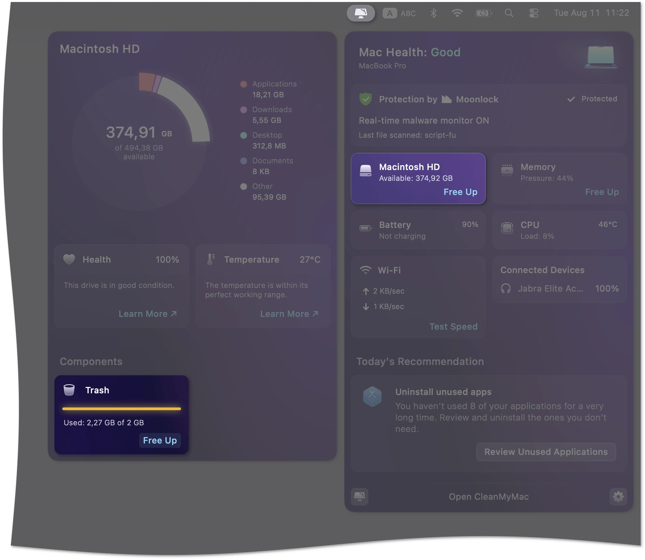Click the Downloads color dot in legend

click(x=244, y=110)
